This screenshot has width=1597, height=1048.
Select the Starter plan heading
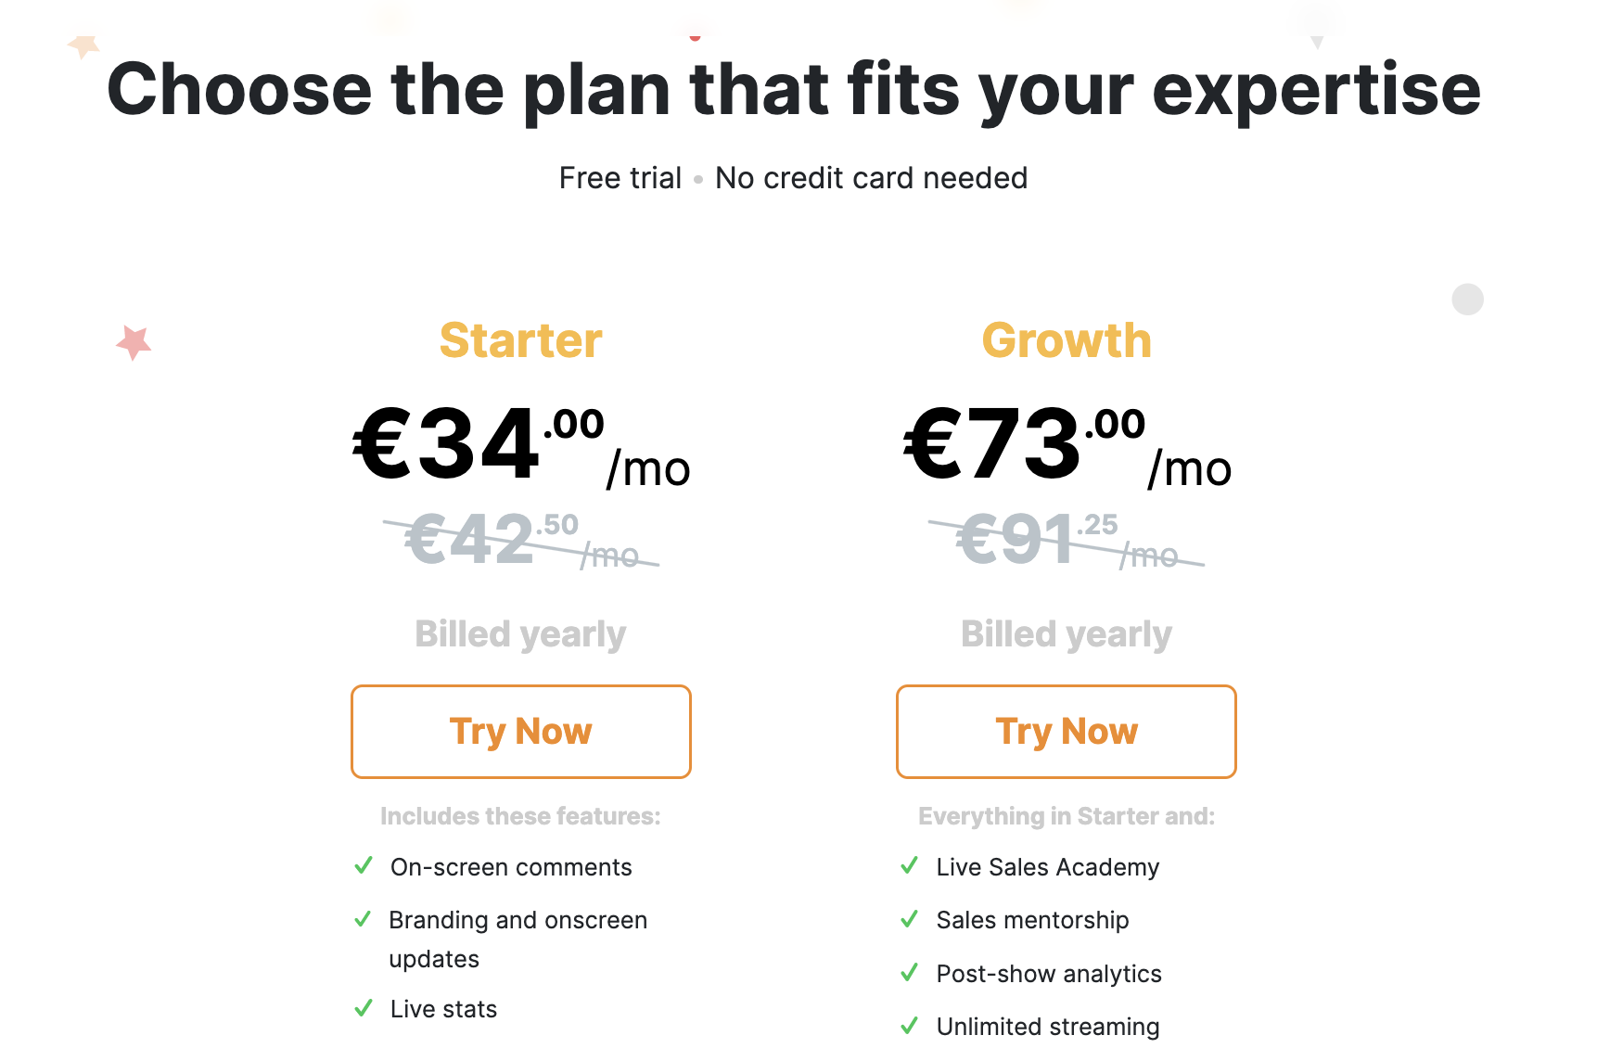coord(520,340)
